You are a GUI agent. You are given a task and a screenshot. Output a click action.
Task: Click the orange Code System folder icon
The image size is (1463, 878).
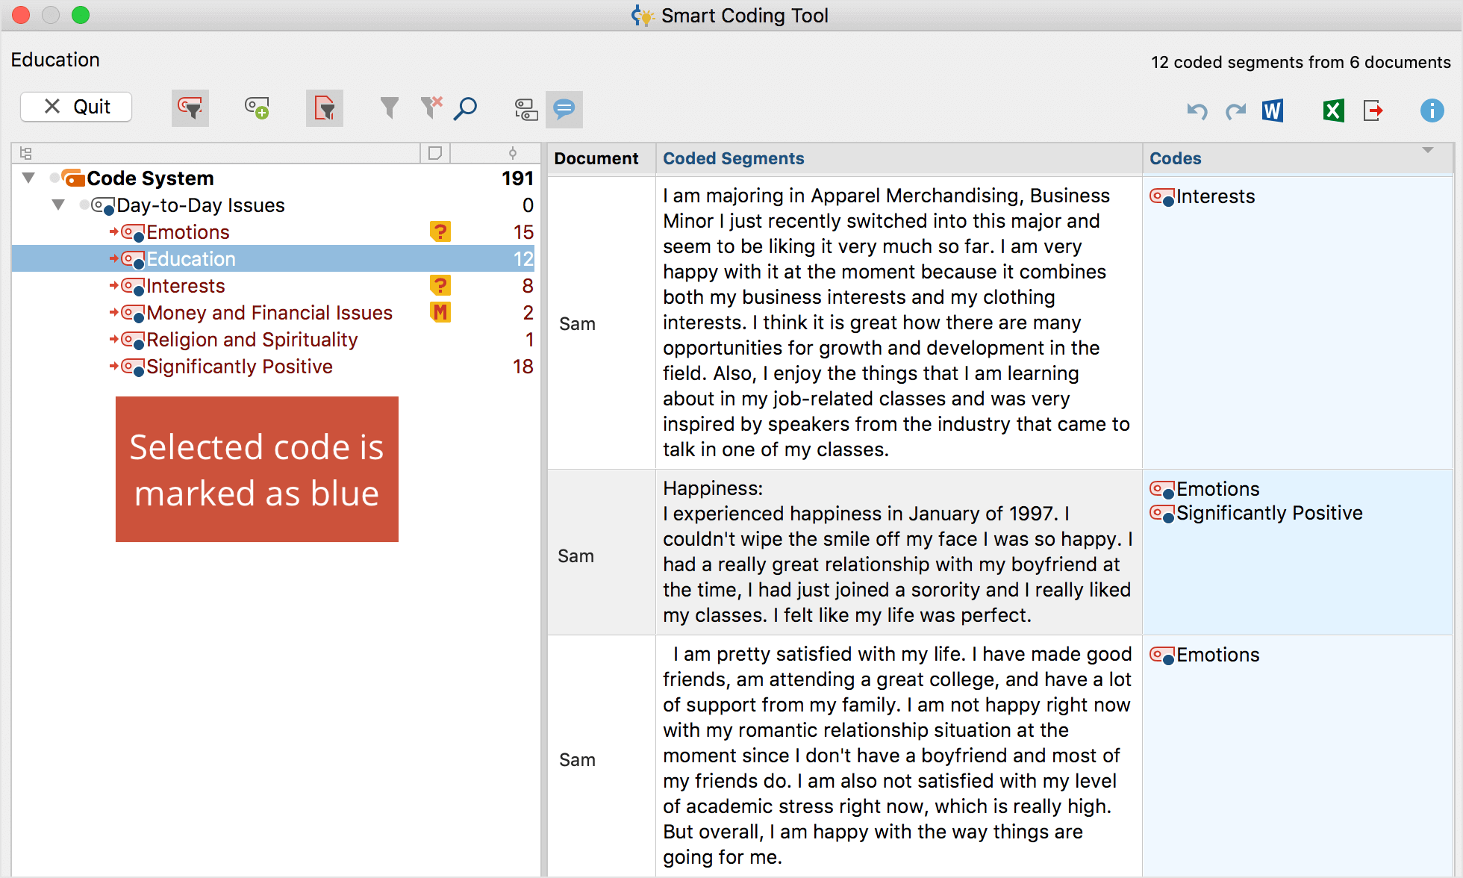click(x=73, y=178)
